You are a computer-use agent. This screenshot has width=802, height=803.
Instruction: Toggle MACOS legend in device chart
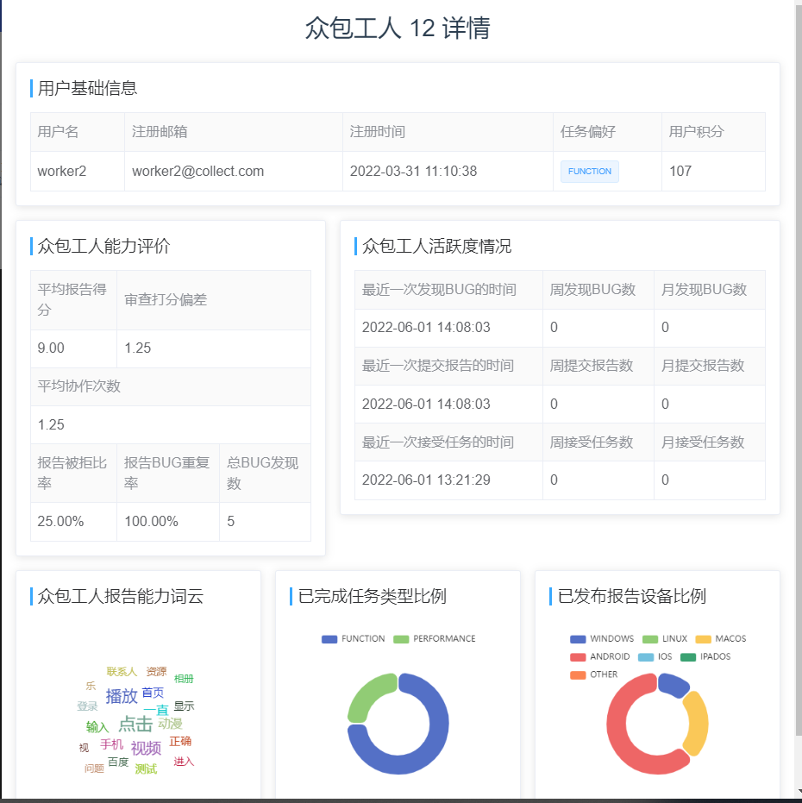(721, 638)
